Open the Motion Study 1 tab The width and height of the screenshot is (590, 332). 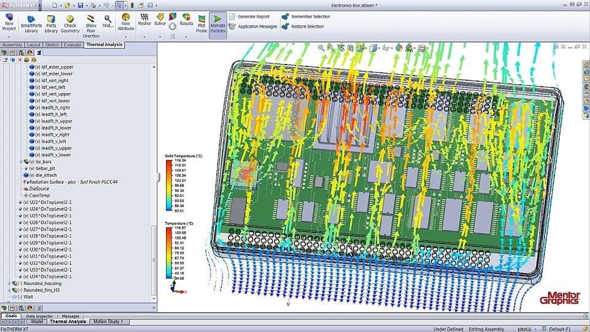coord(108,322)
